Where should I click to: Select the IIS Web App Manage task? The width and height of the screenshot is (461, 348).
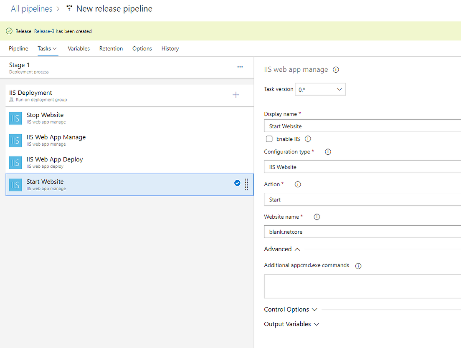[x=56, y=140]
